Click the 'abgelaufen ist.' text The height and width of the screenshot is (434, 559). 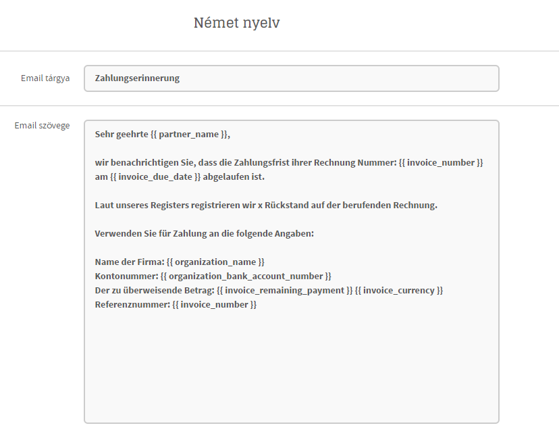point(234,177)
